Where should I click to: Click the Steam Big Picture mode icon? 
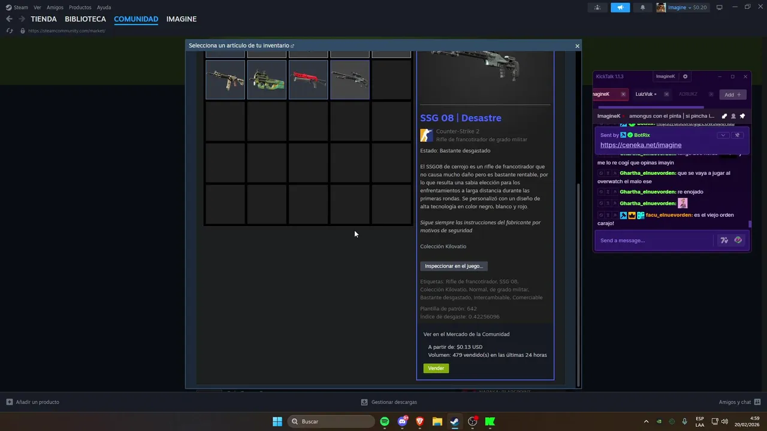pos(720,7)
